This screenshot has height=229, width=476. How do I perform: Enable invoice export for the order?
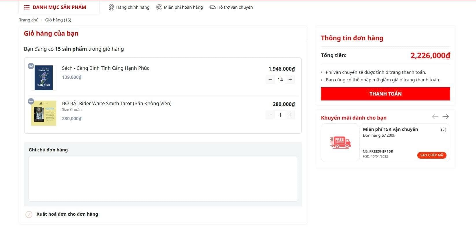click(x=29, y=214)
